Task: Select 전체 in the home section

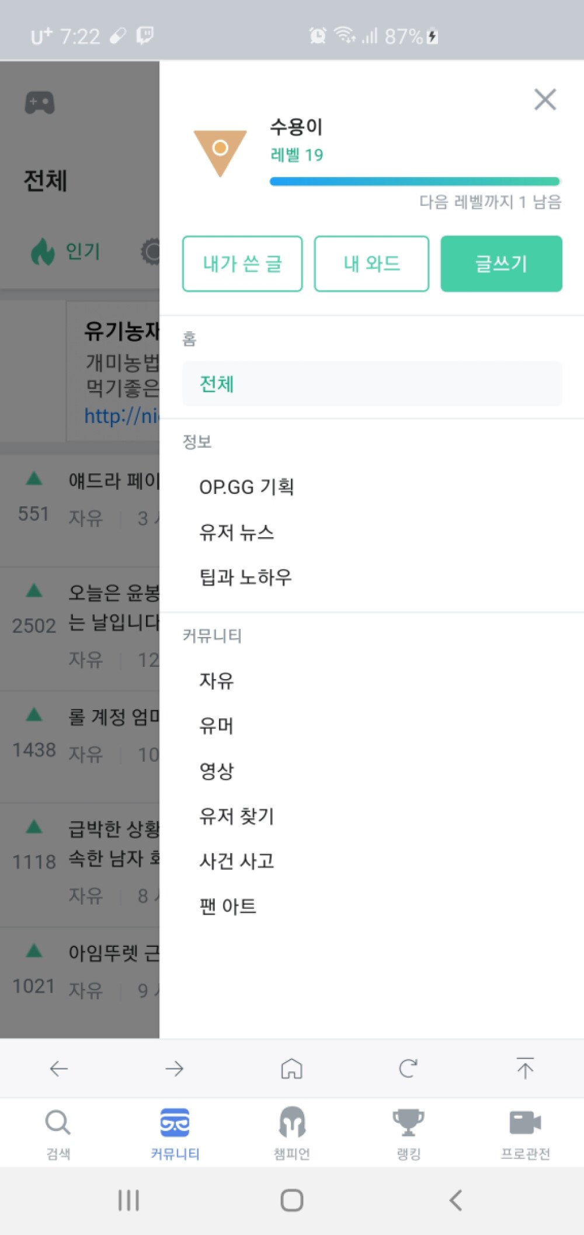Action: click(372, 384)
